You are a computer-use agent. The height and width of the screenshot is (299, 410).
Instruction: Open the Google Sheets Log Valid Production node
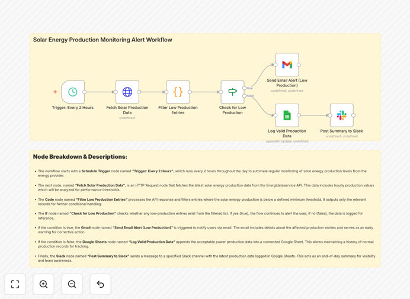287,115
